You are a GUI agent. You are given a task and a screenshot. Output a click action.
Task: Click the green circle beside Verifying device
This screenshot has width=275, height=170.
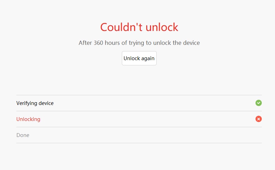tap(258, 103)
